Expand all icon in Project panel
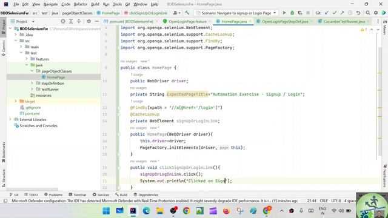 [x=71, y=22]
